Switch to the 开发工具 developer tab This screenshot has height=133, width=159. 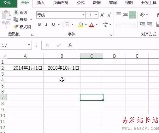coord(149,3)
